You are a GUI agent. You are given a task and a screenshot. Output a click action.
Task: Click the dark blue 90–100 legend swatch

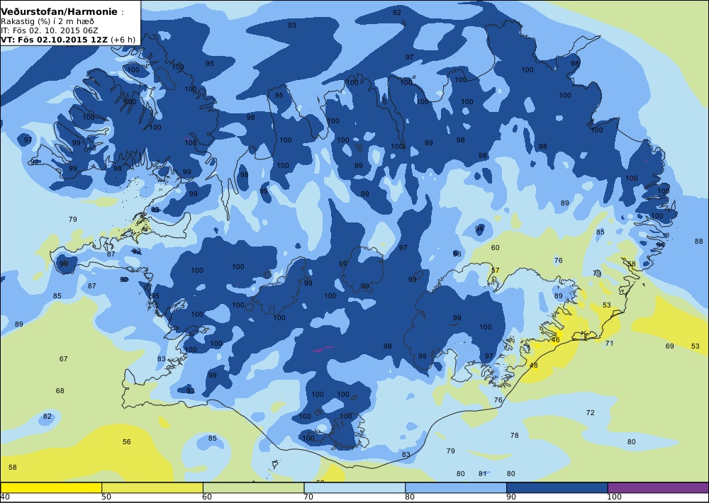pyautogui.click(x=557, y=487)
